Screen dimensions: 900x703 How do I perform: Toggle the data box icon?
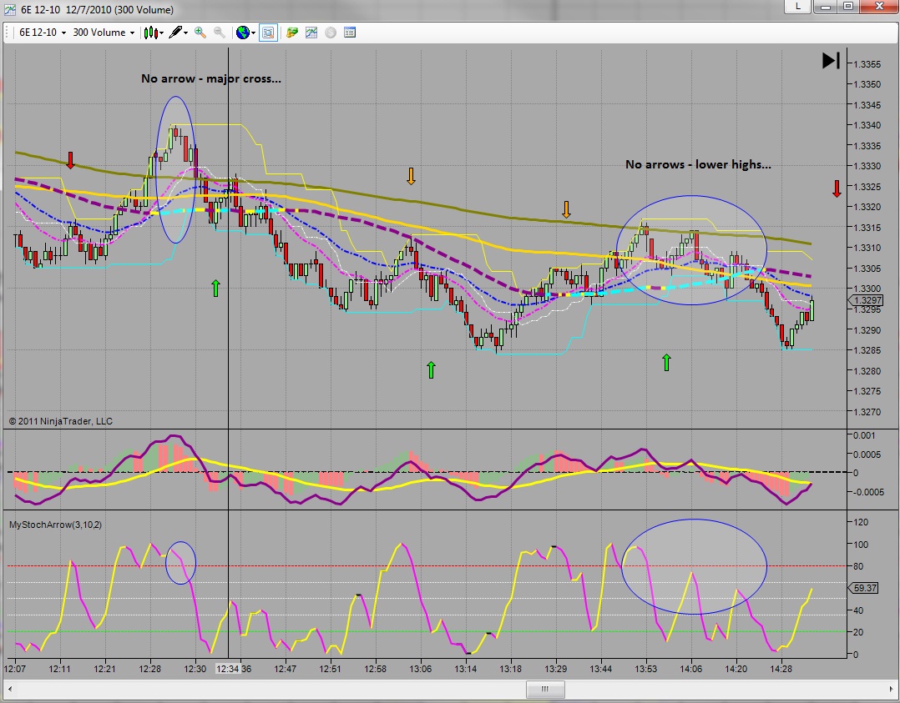click(x=268, y=33)
